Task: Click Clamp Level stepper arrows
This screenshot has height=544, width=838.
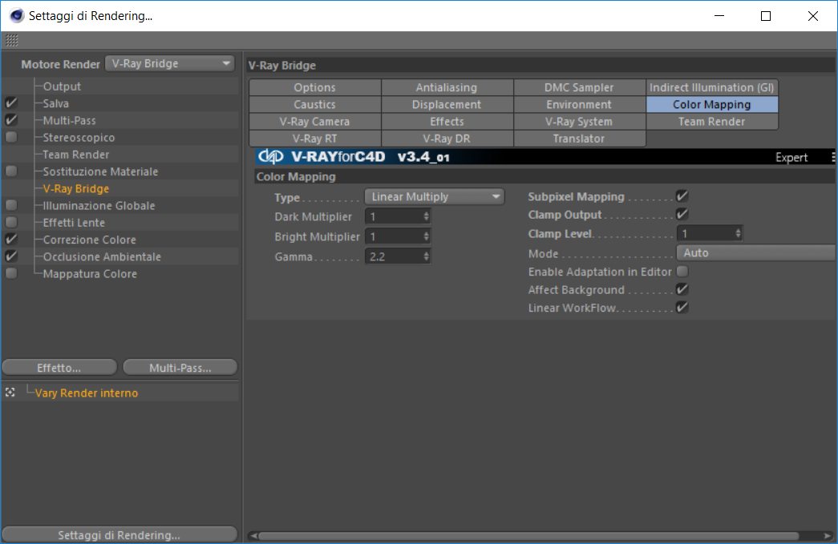Action: 738,233
